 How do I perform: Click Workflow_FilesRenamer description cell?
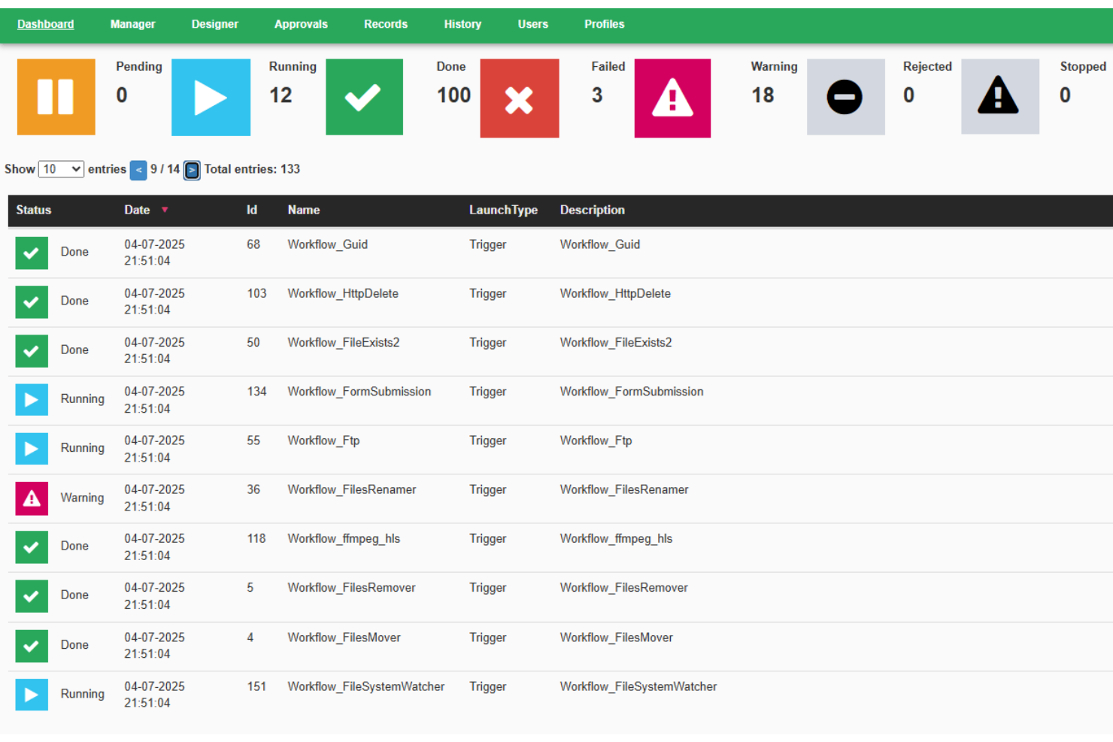[624, 489]
